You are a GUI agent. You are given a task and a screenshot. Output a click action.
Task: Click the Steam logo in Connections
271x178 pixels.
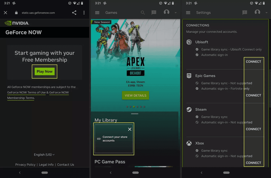189,109
